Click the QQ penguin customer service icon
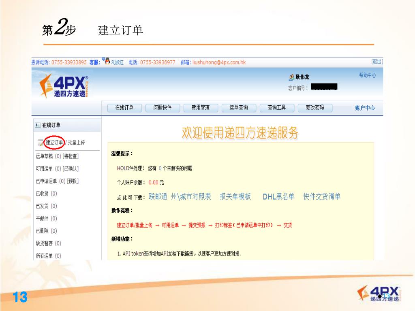This screenshot has width=415, height=311. click(x=107, y=61)
